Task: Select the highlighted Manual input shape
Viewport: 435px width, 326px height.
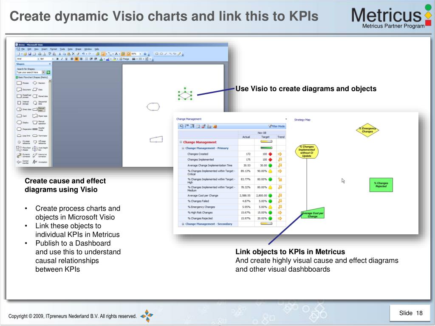Action: tap(39, 110)
